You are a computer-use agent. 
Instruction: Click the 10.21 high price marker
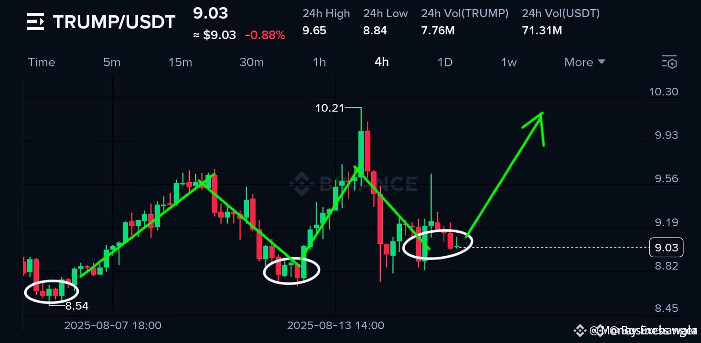click(x=330, y=108)
